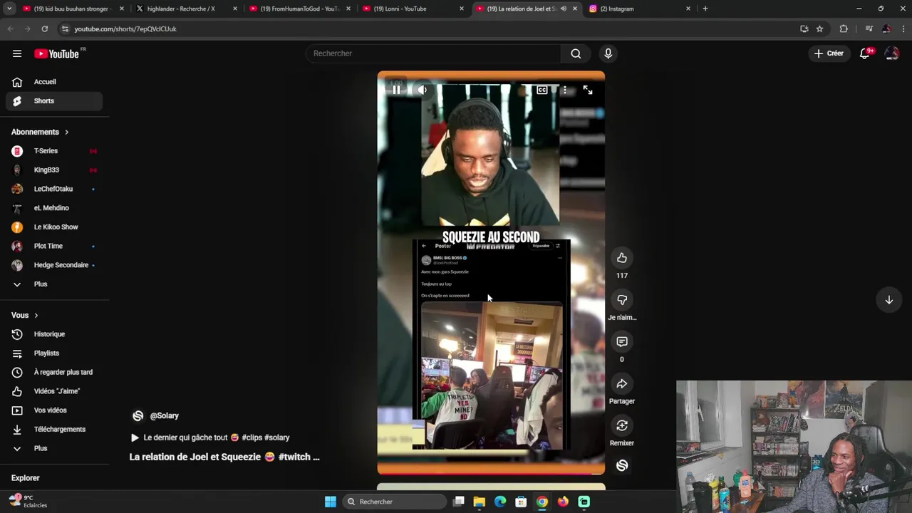Open a new browser tab
The height and width of the screenshot is (513, 912).
click(705, 9)
